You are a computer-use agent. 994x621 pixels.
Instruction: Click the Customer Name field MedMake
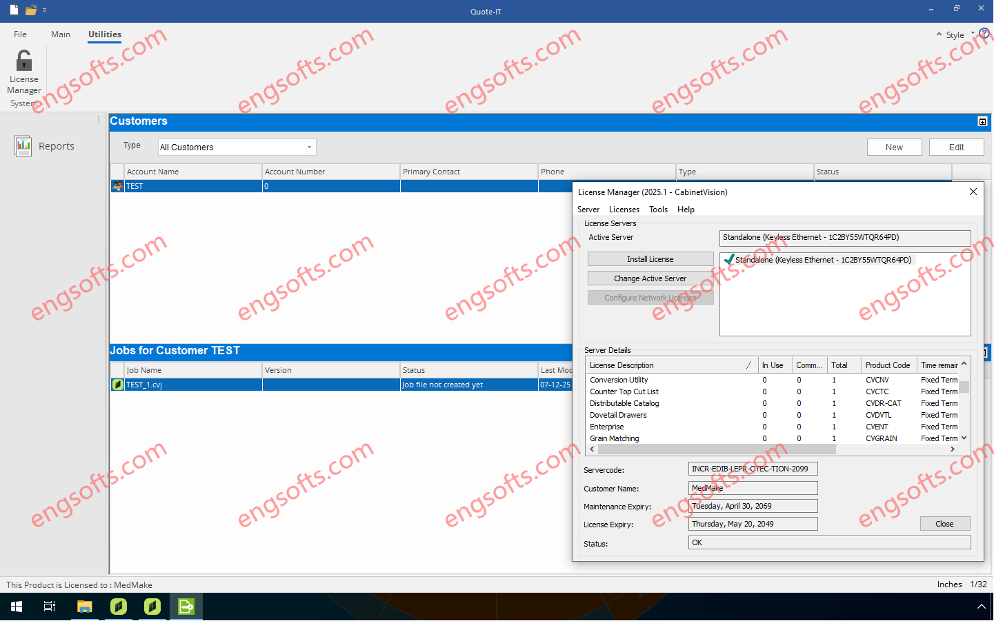click(753, 488)
